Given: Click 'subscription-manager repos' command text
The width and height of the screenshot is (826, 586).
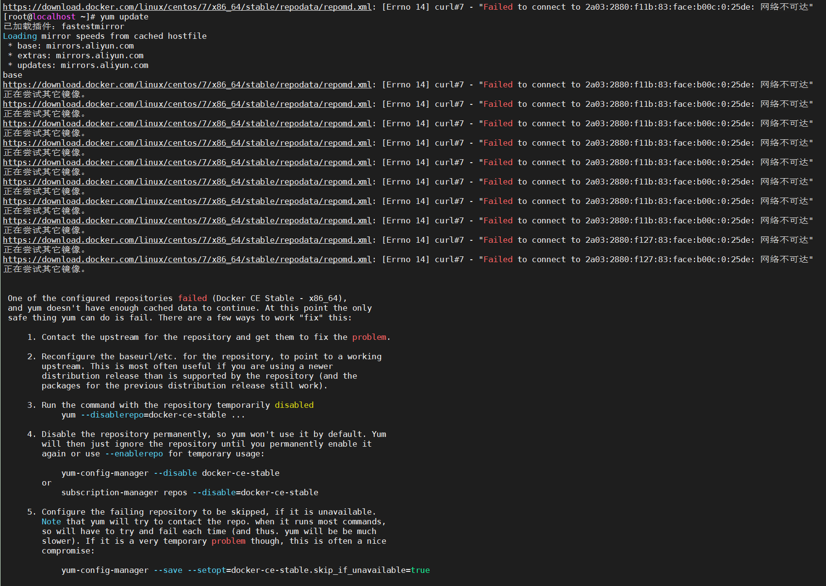Looking at the screenshot, I should click(124, 492).
